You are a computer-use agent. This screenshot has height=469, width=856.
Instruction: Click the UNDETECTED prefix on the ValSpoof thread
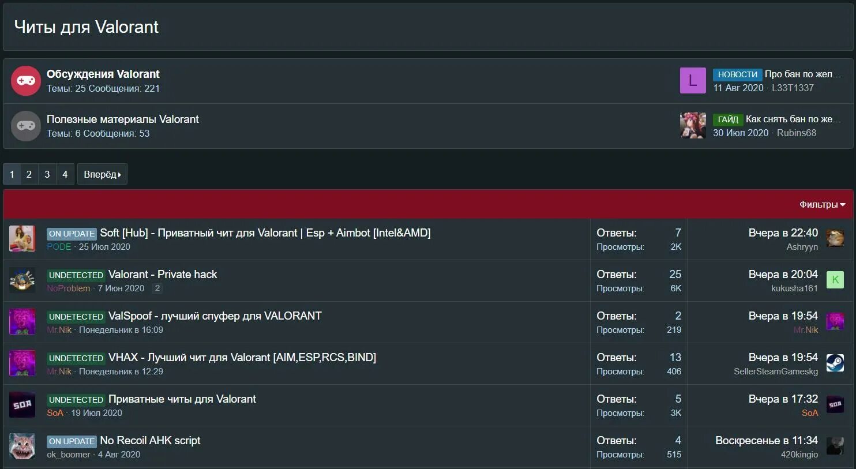76,317
